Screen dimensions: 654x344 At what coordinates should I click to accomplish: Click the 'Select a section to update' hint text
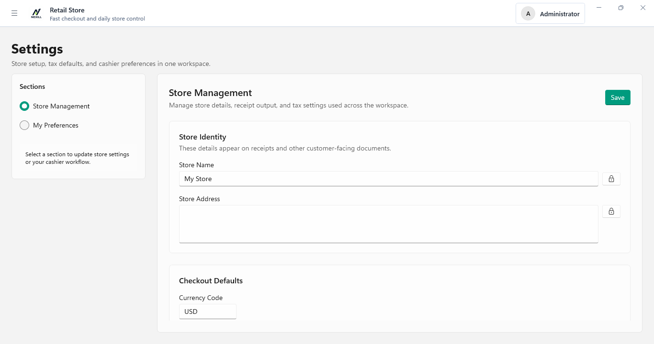[77, 158]
